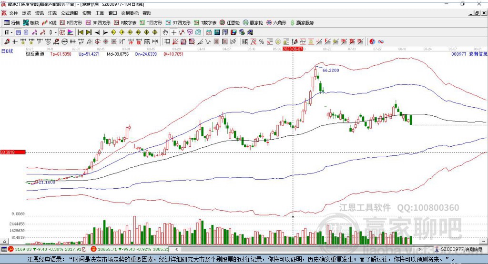Viewport: 488px width, 264px height.
Task: Open the 六角形 hexagon tool
Action: pos(276,23)
